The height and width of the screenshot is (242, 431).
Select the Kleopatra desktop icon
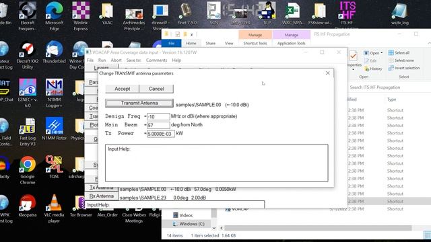[28, 206]
